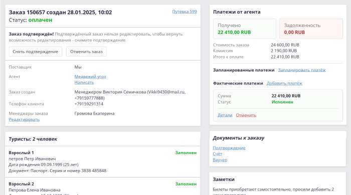Select the Взрослый 1 tourist heading
Image resolution: width=351 pixels, height=195 pixels.
[x=21, y=152]
